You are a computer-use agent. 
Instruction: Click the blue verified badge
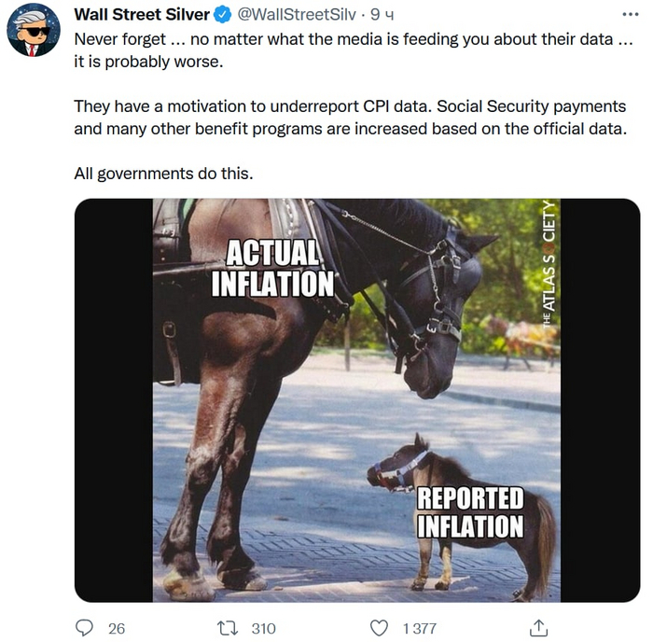pyautogui.click(x=224, y=15)
